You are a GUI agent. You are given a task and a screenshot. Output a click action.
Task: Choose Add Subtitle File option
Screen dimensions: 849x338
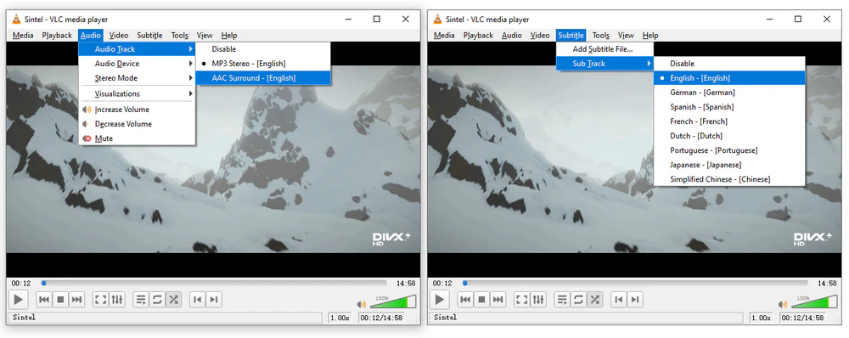604,48
